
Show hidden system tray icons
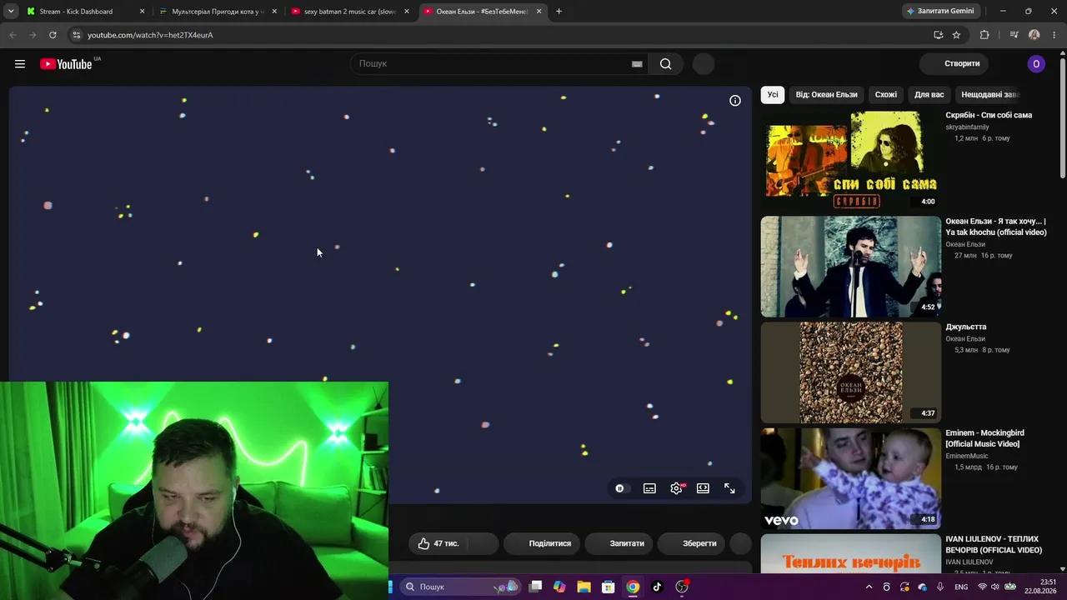tap(869, 587)
